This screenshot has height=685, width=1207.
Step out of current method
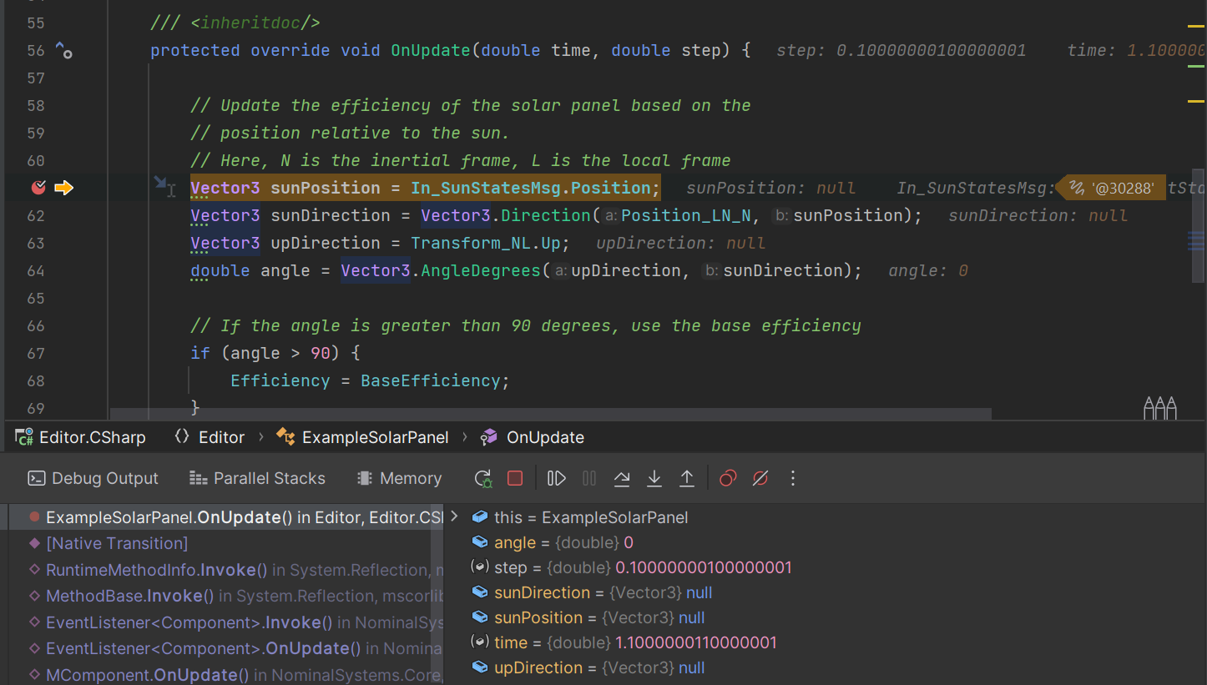click(x=687, y=478)
